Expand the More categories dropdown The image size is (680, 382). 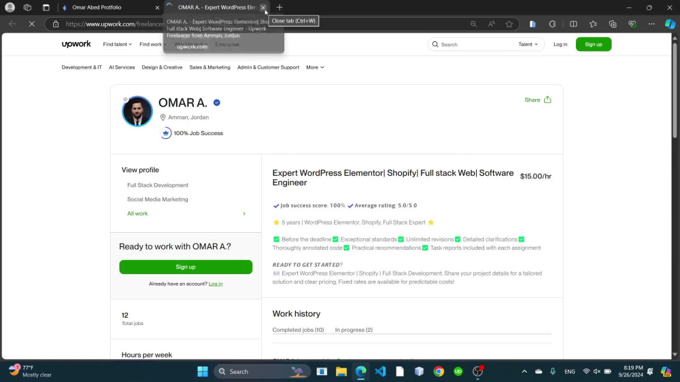point(315,67)
